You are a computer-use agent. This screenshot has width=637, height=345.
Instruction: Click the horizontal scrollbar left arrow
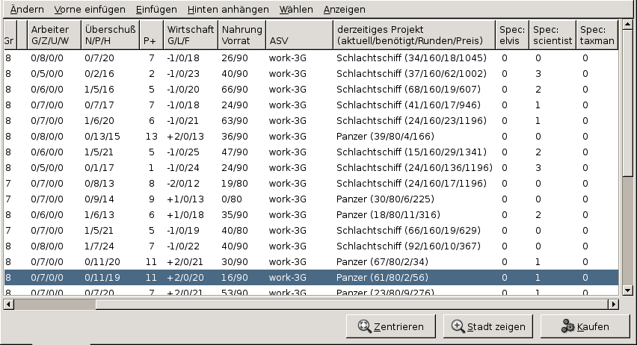pos(8,304)
